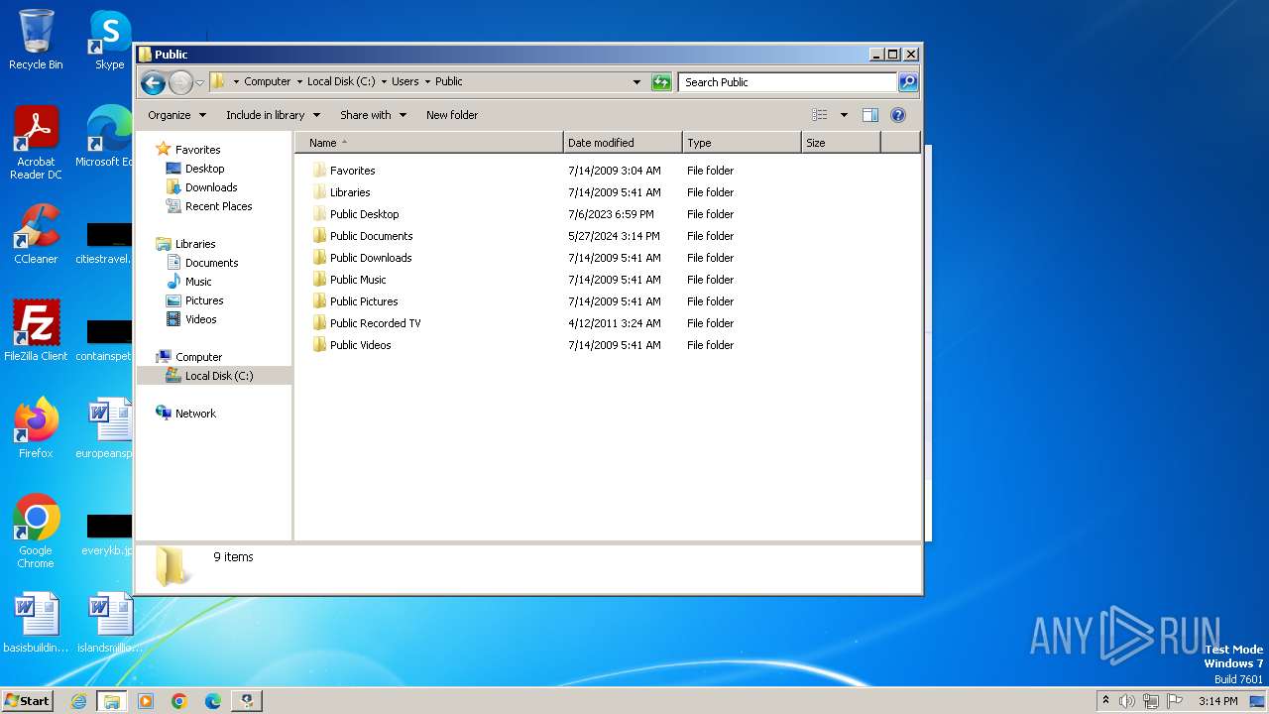1269x714 pixels.
Task: Select Libraries in the navigation pane
Action: click(195, 244)
